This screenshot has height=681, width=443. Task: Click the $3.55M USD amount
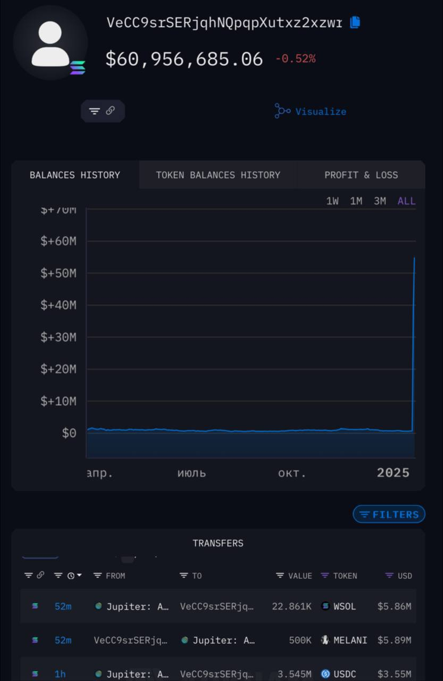[394, 674]
